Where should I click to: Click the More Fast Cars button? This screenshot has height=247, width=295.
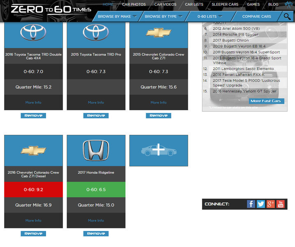tap(266, 101)
